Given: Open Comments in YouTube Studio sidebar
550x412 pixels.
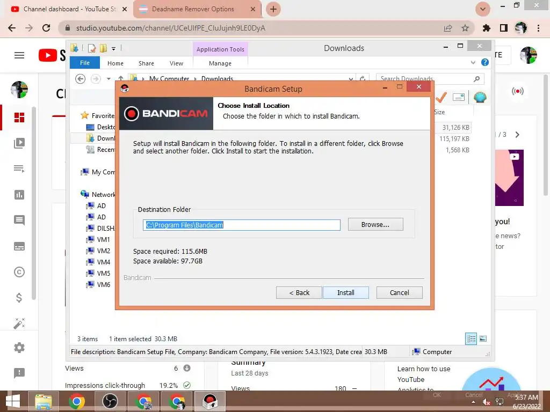Looking at the screenshot, I should click(x=19, y=220).
